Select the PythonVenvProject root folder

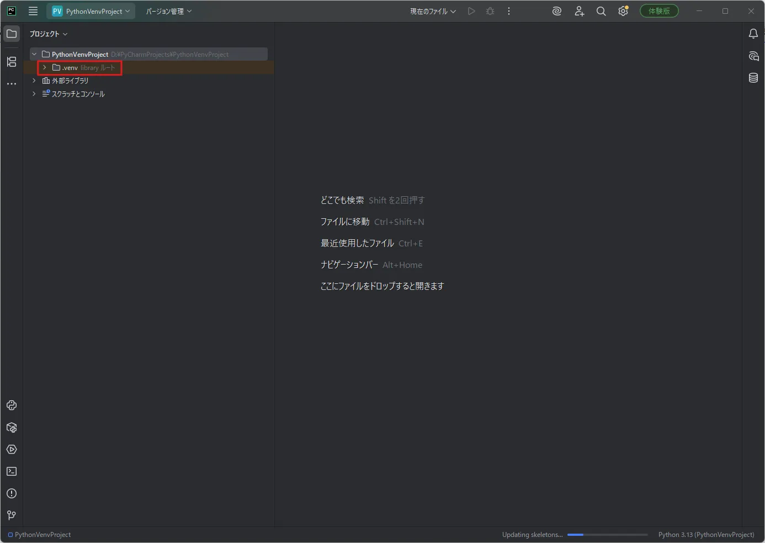pyautogui.click(x=148, y=54)
